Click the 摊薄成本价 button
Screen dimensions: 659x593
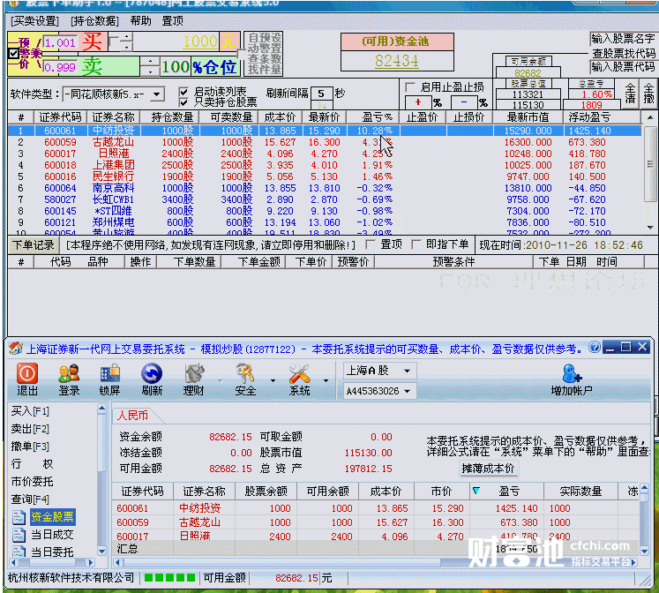[488, 469]
